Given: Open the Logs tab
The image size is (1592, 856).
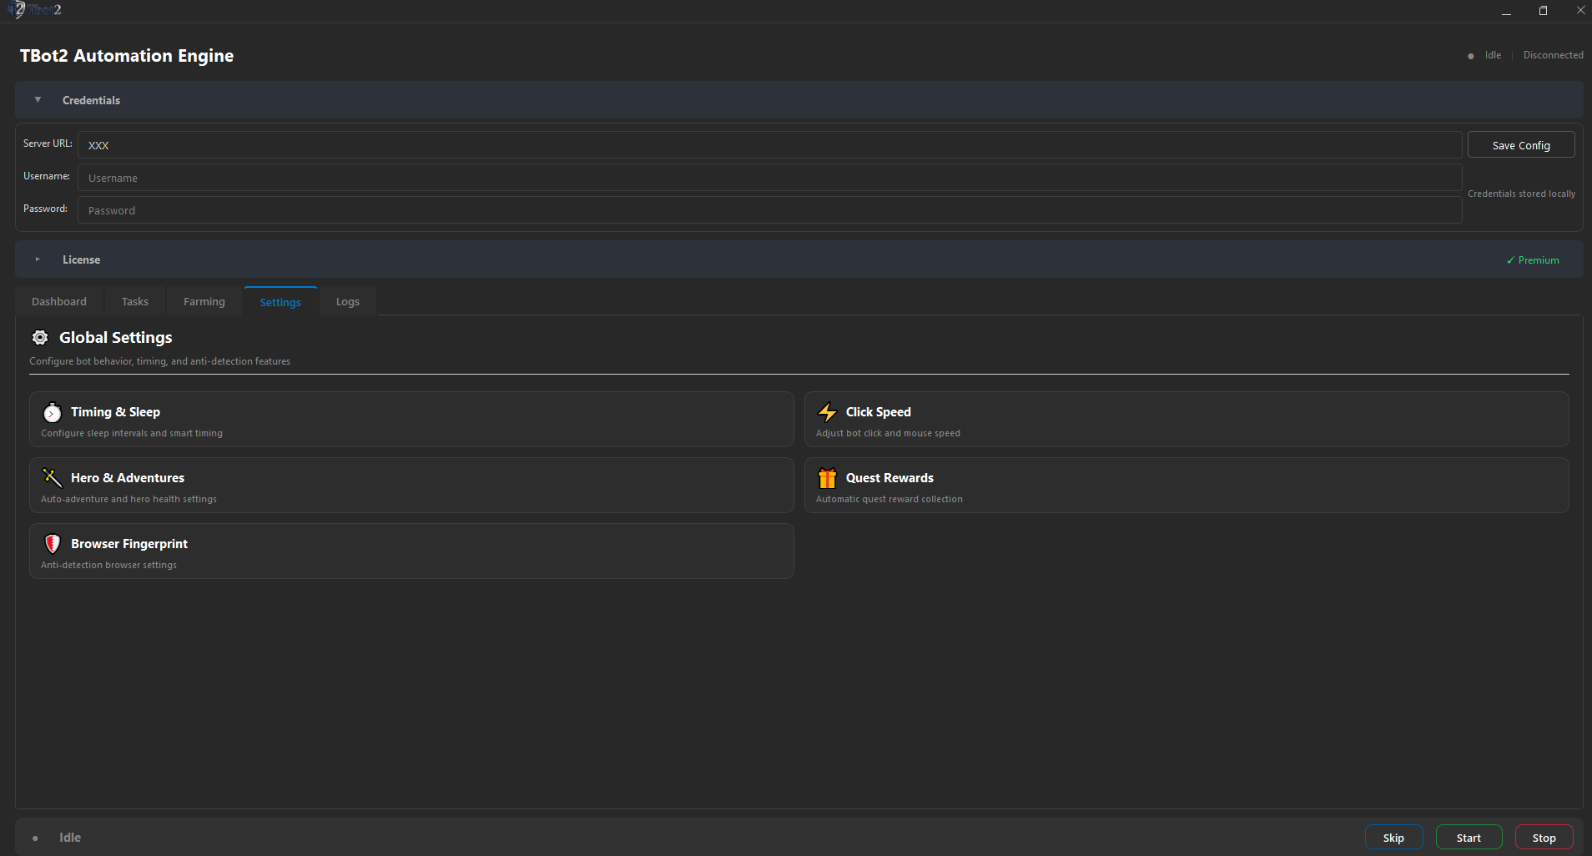Looking at the screenshot, I should (347, 300).
